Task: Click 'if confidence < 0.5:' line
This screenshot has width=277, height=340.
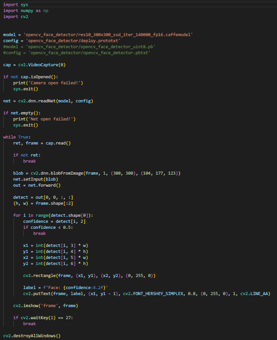Action: (x=48, y=227)
